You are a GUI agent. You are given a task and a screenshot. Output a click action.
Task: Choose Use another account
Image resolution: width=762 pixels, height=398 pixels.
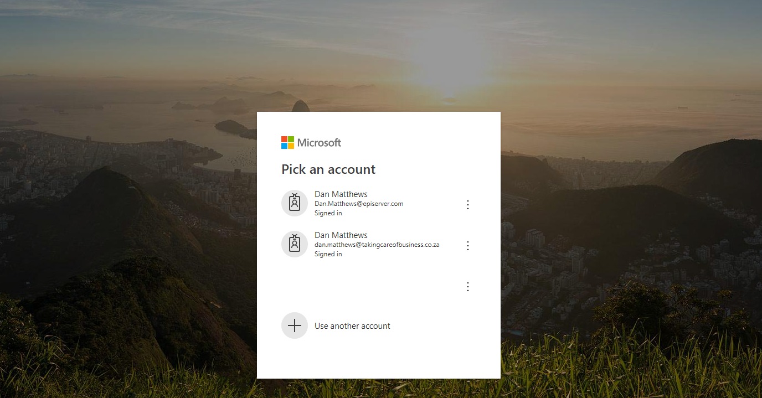(352, 326)
